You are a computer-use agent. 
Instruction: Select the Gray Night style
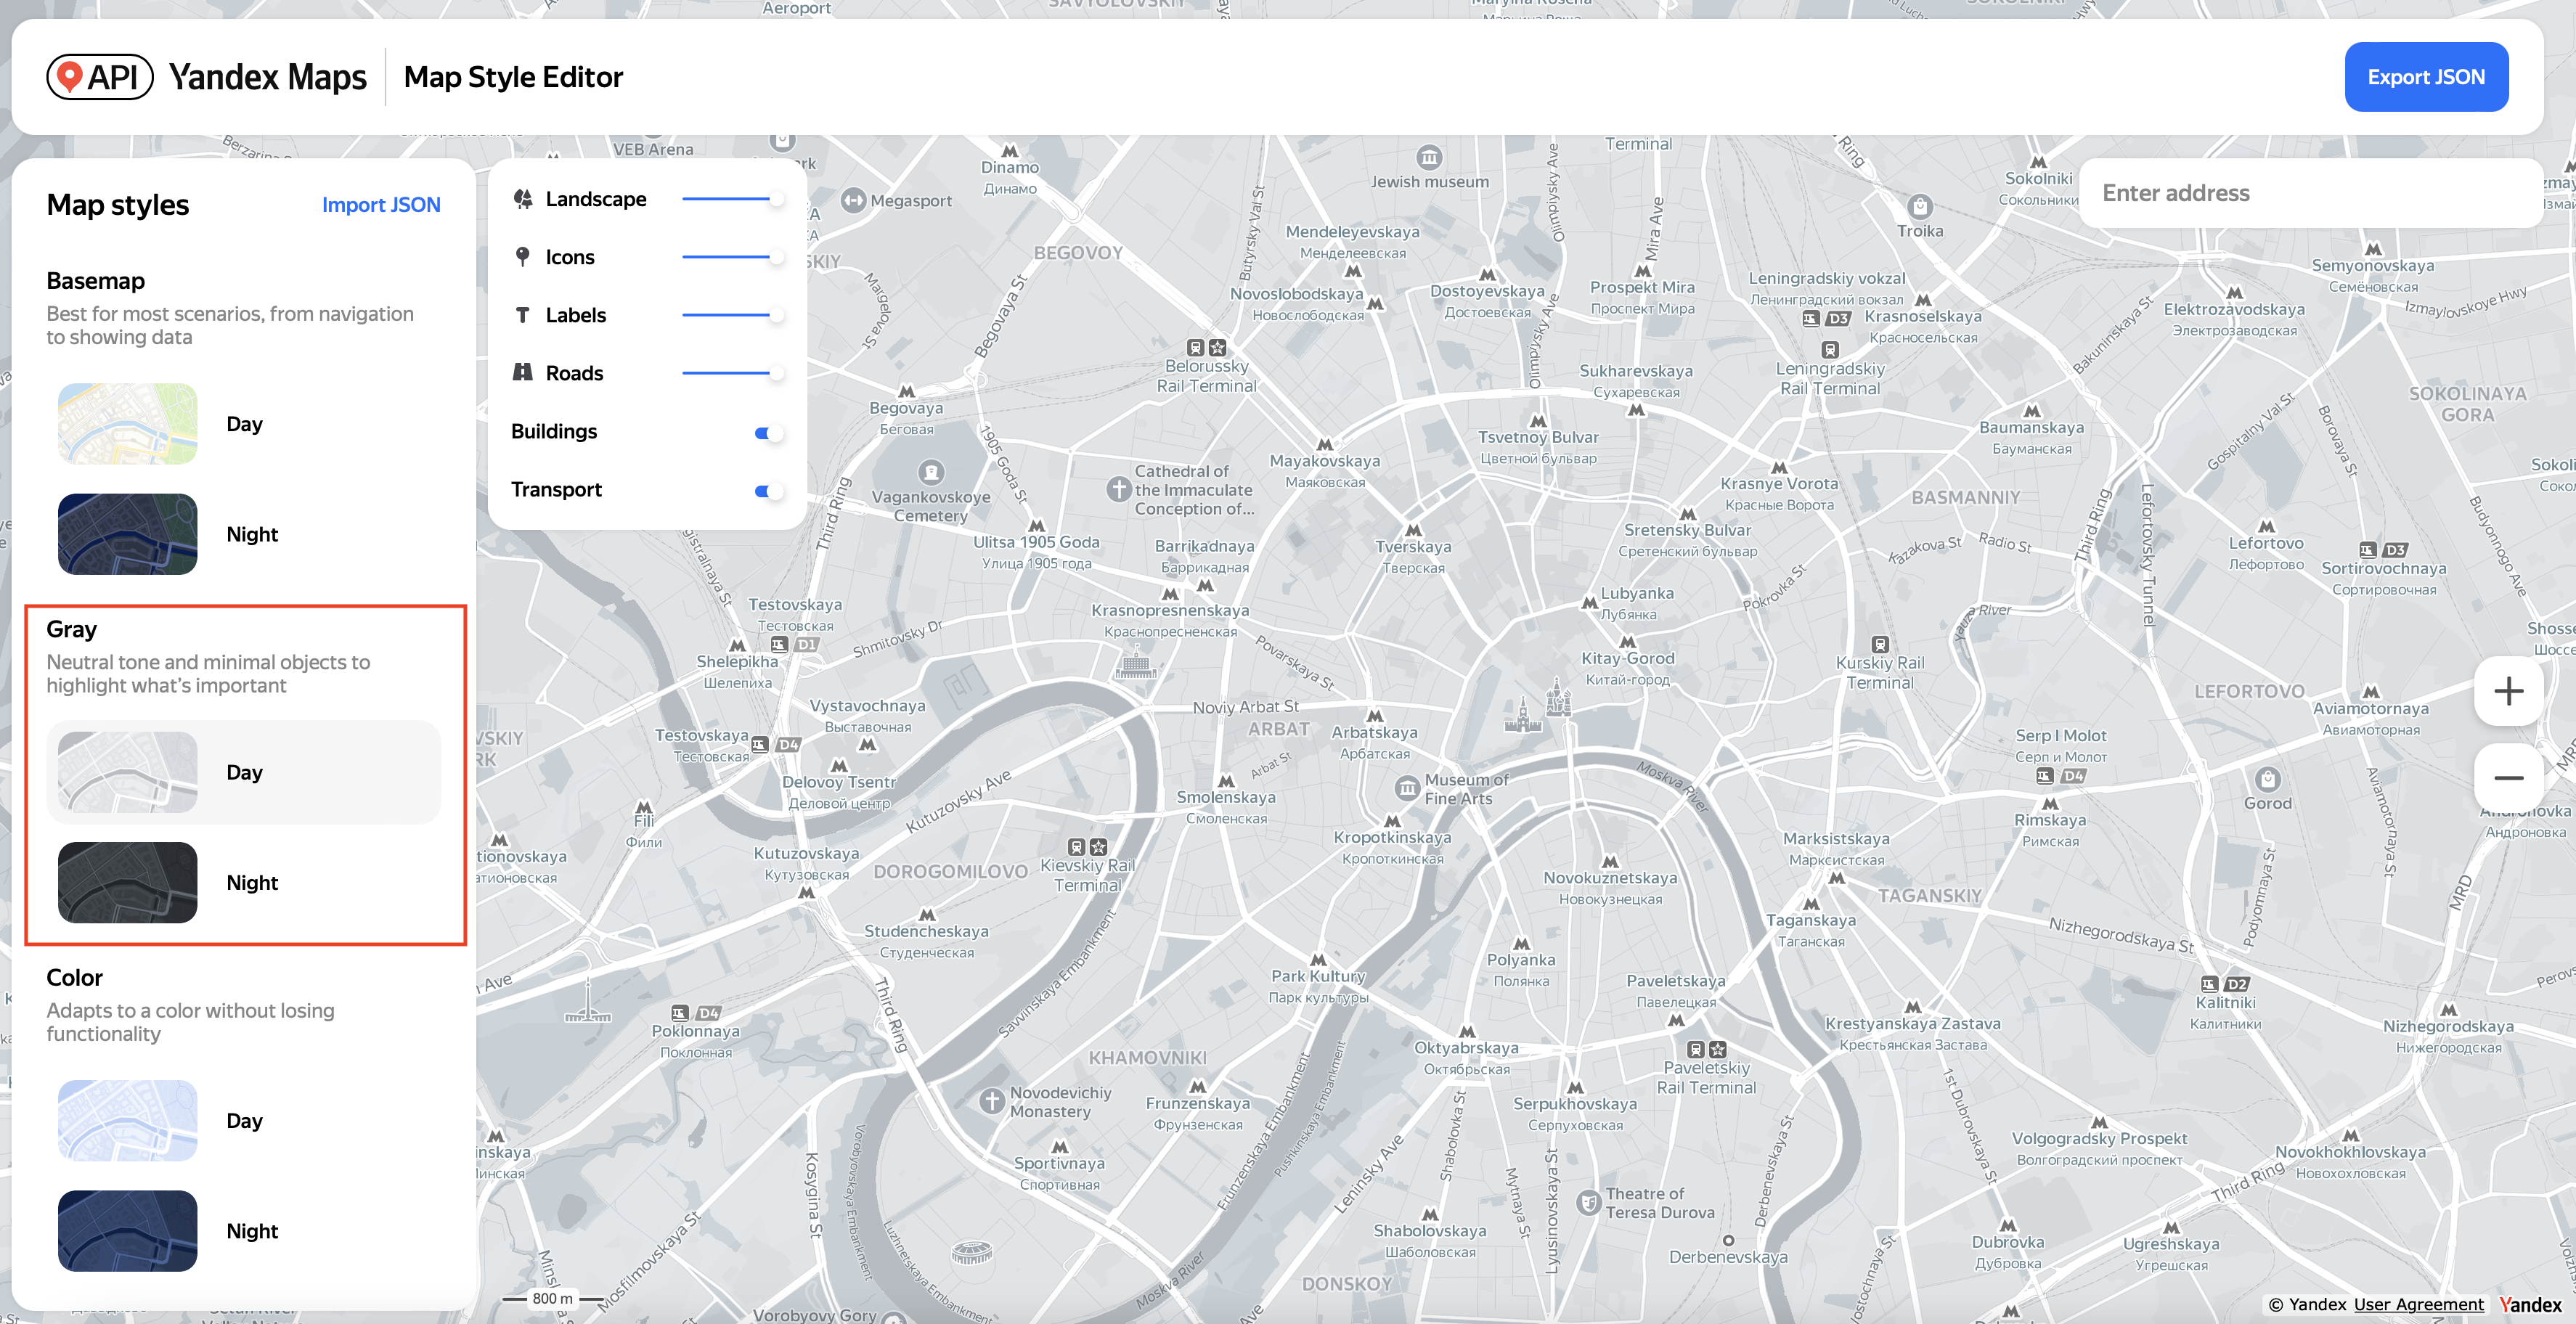coord(243,882)
